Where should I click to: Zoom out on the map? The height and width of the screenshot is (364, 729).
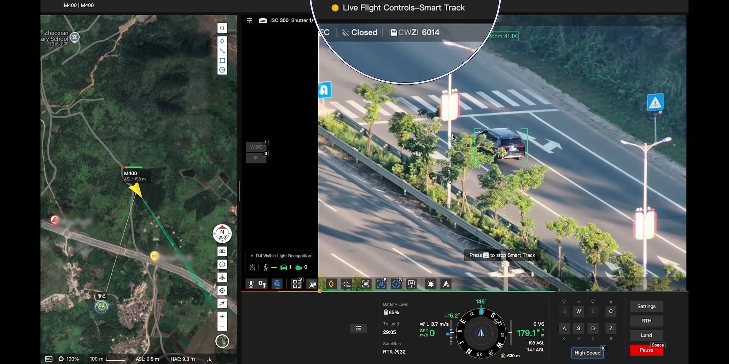click(x=222, y=326)
